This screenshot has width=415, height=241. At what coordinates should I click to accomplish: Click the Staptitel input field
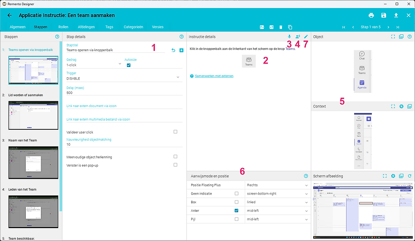[x=115, y=50]
